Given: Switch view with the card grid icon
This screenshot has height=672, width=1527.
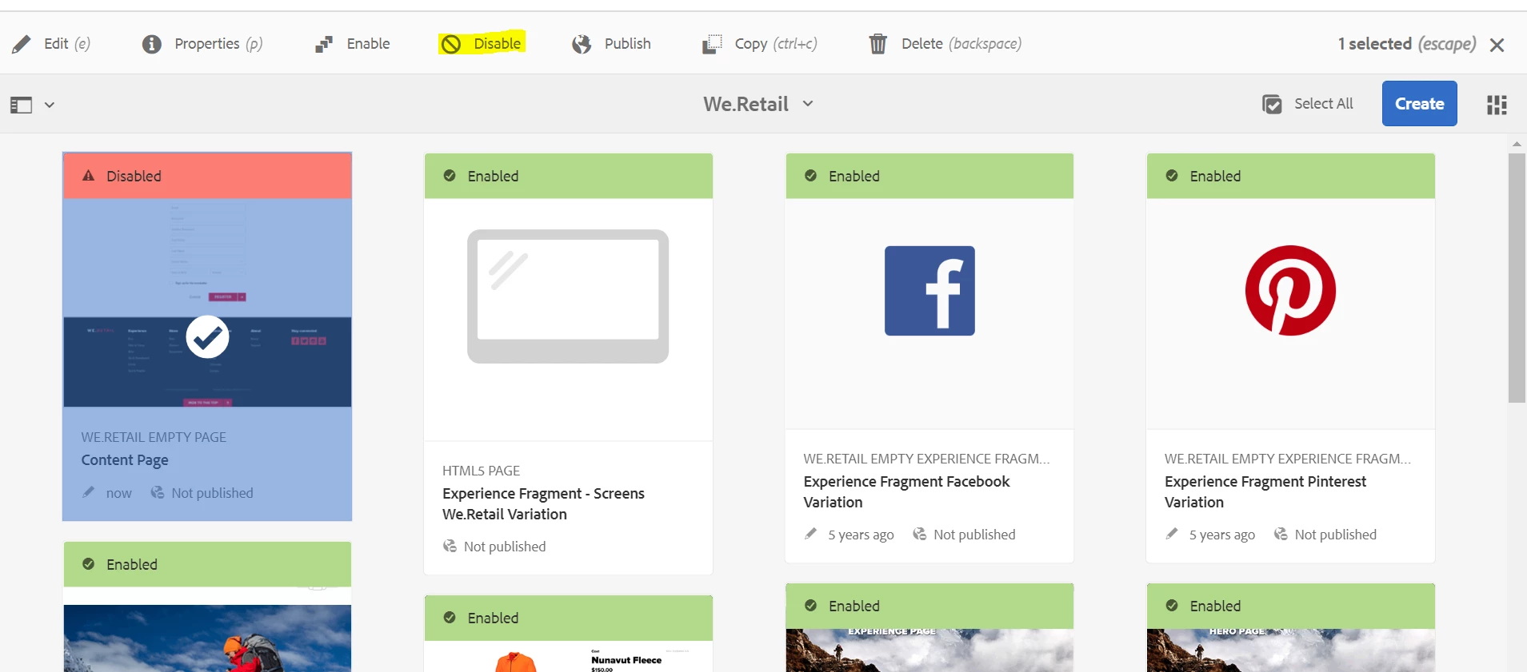Looking at the screenshot, I should tap(1497, 105).
